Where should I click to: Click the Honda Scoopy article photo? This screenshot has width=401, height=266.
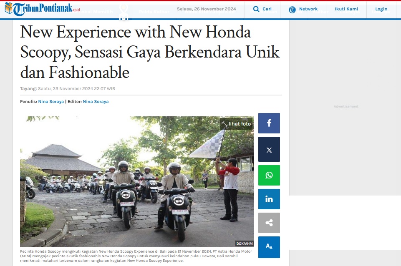click(x=137, y=182)
